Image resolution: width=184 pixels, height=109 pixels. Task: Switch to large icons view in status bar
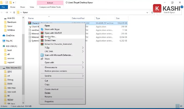(x=181, y=106)
